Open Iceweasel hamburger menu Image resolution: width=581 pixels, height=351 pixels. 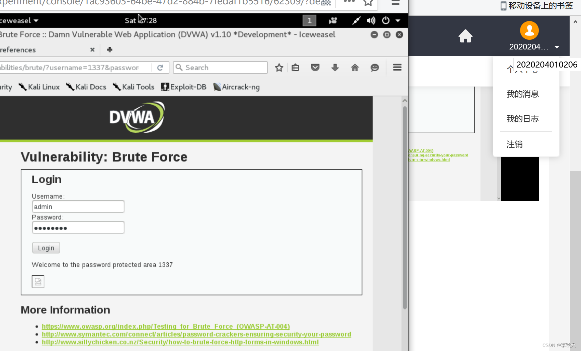[397, 68]
